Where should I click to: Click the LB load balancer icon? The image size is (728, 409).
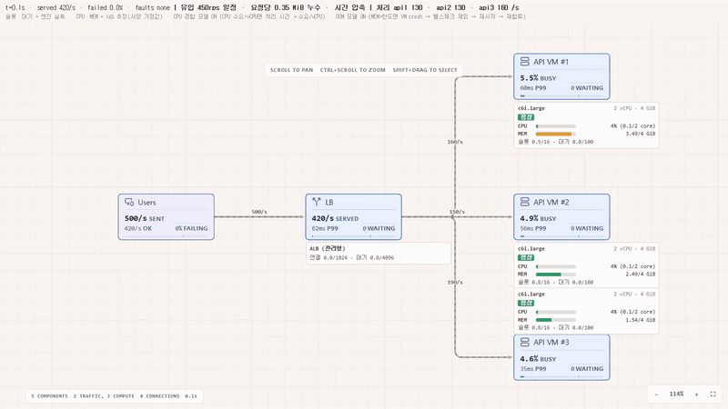(x=317, y=202)
